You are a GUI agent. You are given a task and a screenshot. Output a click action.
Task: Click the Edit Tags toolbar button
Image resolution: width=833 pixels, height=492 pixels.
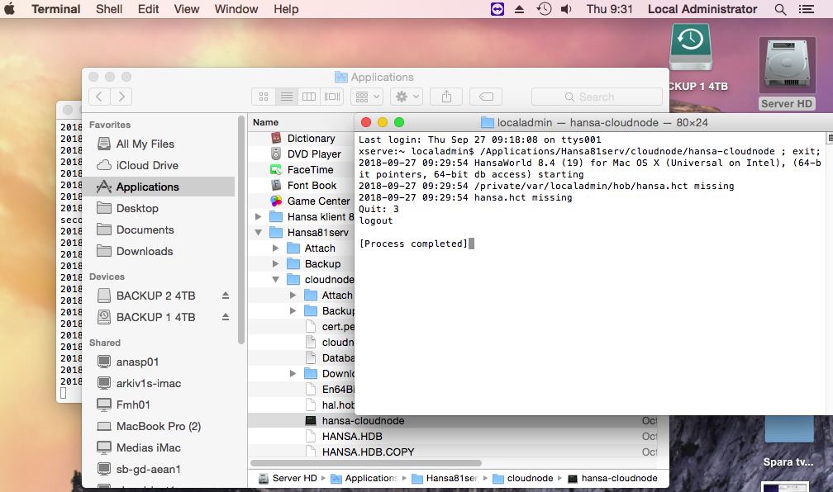pyautogui.click(x=486, y=97)
